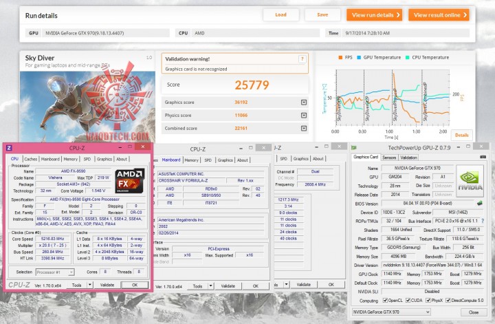The height and width of the screenshot is (324, 495).
Task: Open the Graphics tab in the front CPU-Z window
Action: (104, 159)
